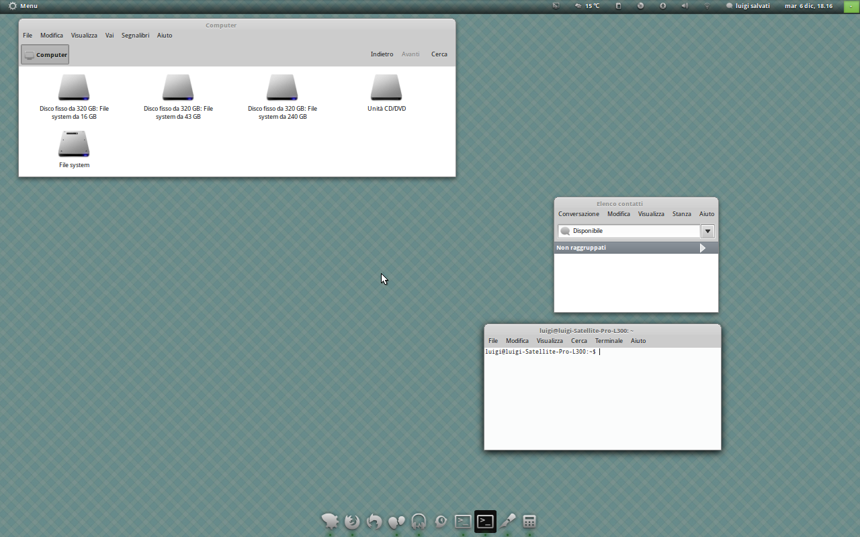This screenshot has width=860, height=537.
Task: Open Terminale menu in terminal window
Action: click(x=609, y=341)
